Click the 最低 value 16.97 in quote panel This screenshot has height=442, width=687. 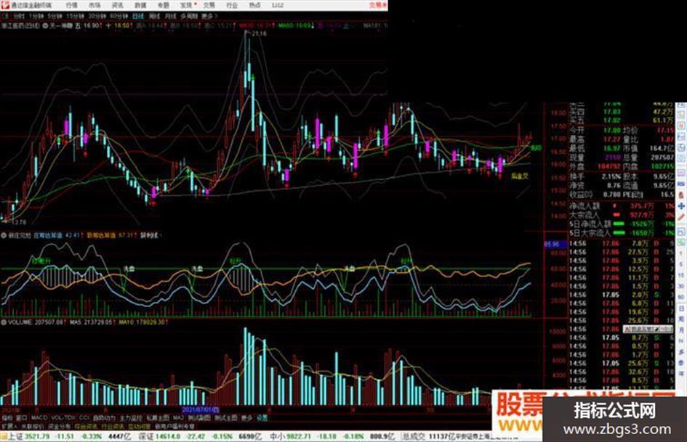coord(611,148)
